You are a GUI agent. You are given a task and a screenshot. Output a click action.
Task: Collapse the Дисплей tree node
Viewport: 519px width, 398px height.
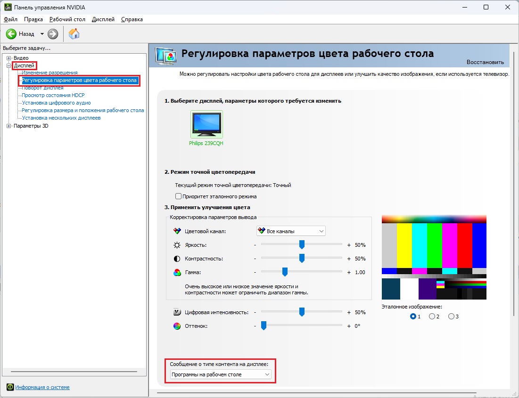coord(9,65)
